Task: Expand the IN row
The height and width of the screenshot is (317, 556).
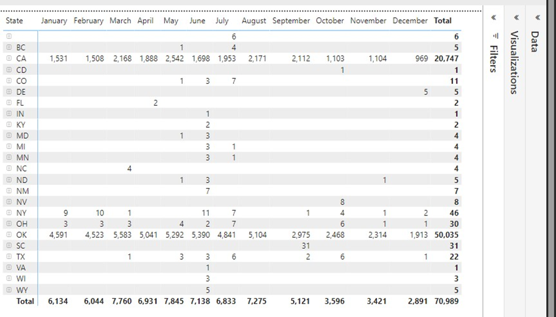Action: tap(9, 114)
